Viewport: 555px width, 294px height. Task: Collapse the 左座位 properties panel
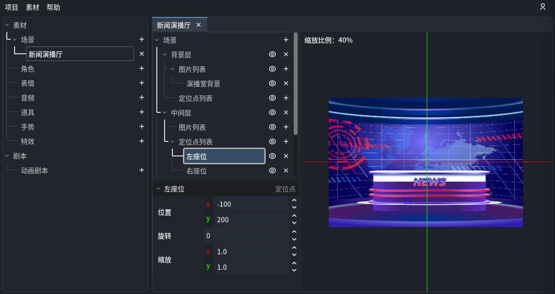pyautogui.click(x=158, y=189)
